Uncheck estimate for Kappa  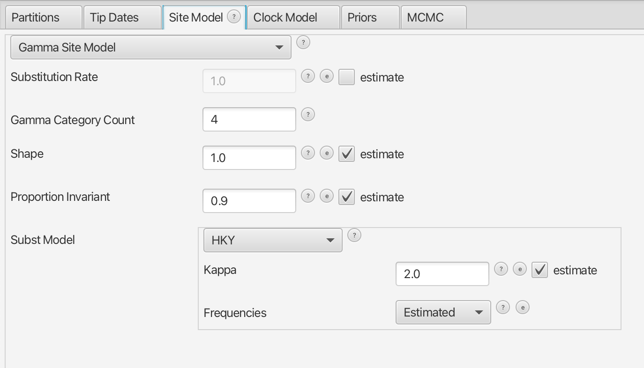pos(539,270)
